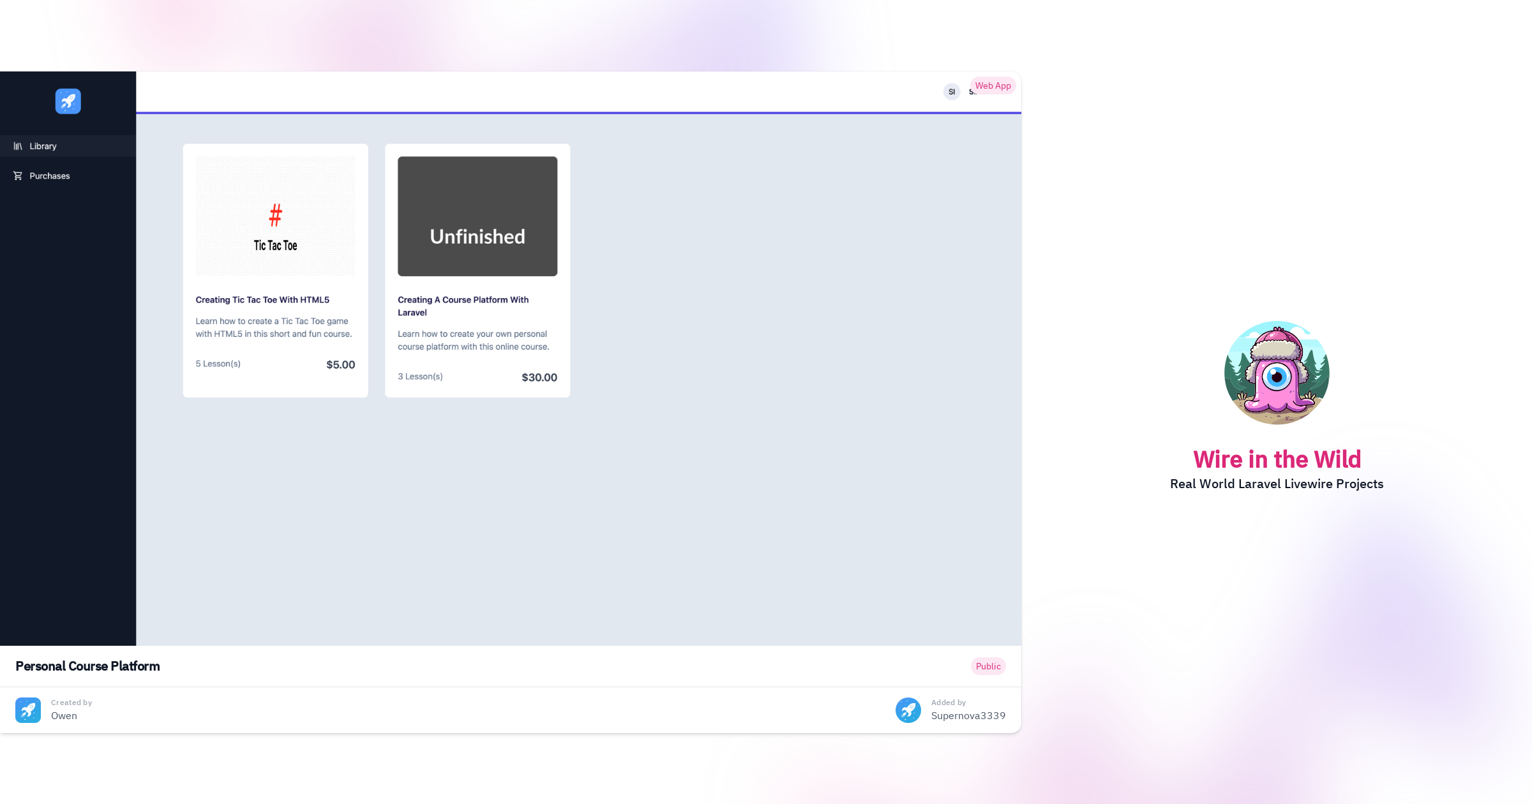Open the Purchases sidebar menu item
The width and height of the screenshot is (1532, 804).
coord(68,176)
